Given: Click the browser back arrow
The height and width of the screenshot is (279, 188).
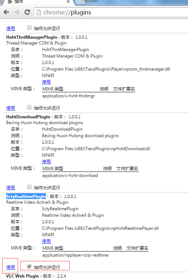Looking at the screenshot, I should pyautogui.click(x=6, y=12).
